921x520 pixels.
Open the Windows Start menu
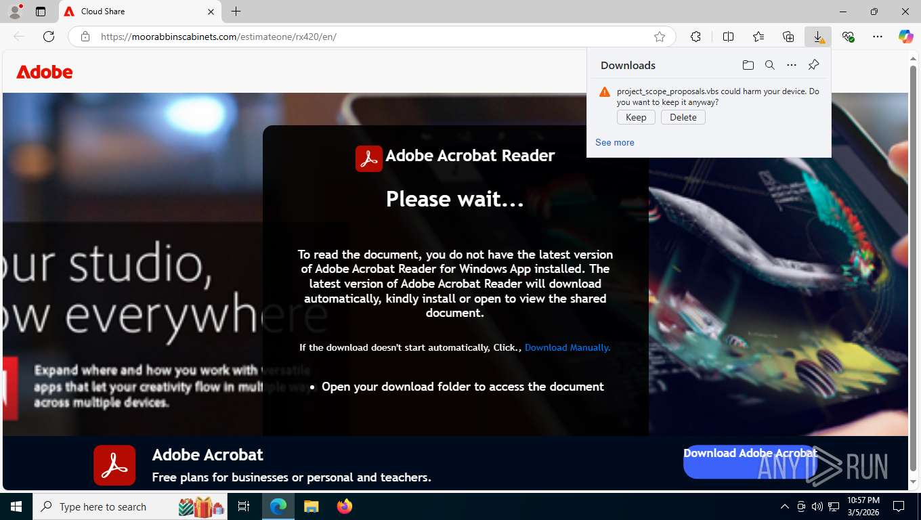[16, 506]
